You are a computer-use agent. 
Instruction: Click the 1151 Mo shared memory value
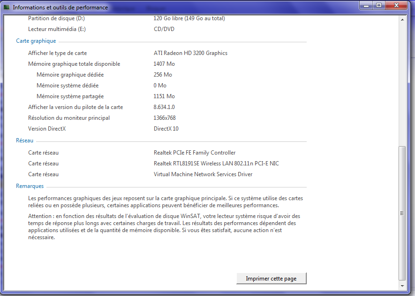pos(164,96)
